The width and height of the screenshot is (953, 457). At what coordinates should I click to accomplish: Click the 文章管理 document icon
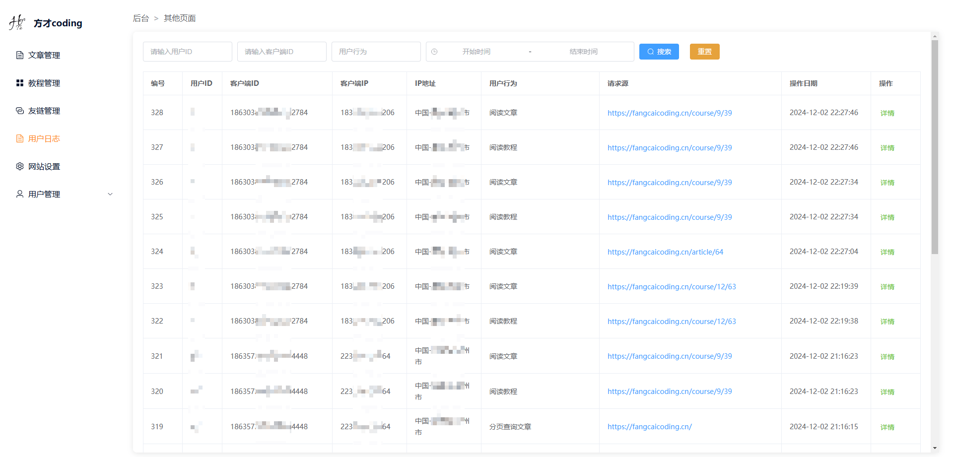point(20,55)
